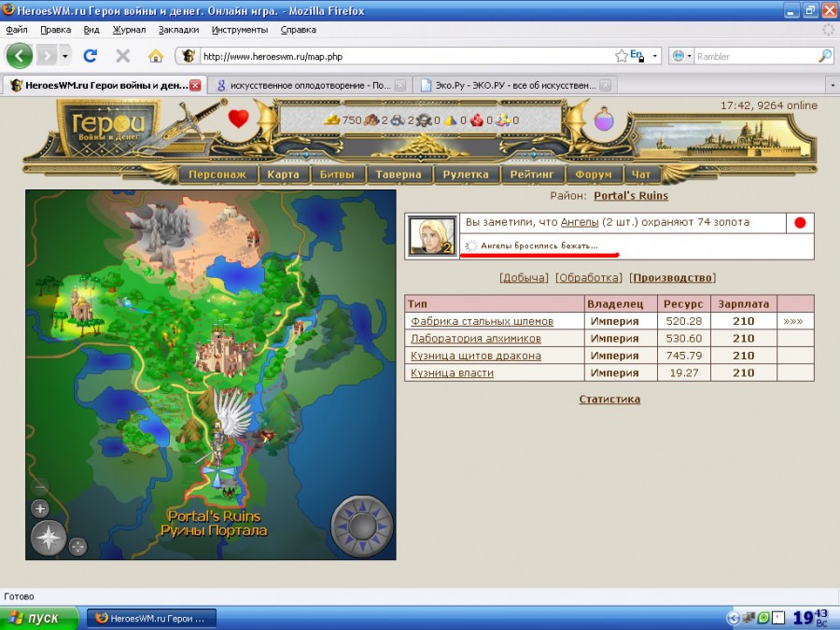Click the search magnifier in Rambler box
This screenshot has height=630, width=840.
click(825, 56)
